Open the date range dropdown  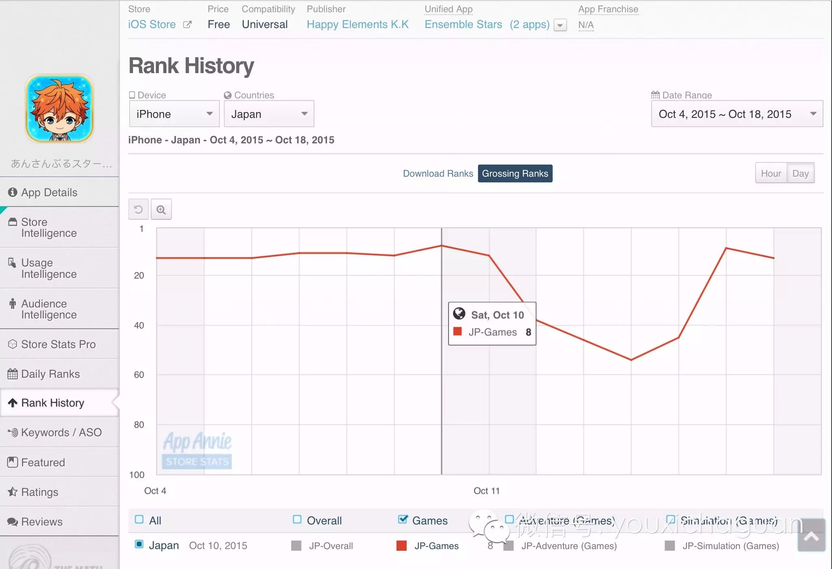click(737, 114)
